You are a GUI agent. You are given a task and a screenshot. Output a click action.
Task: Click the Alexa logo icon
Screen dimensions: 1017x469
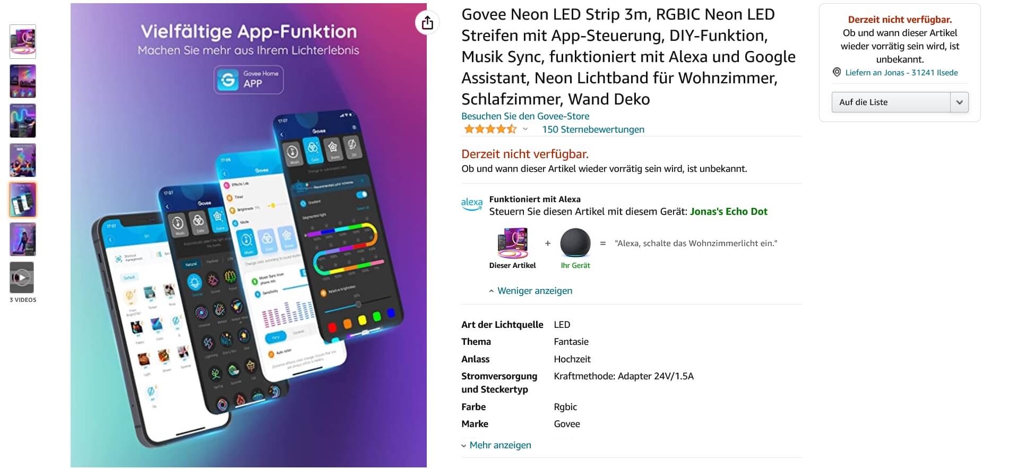coord(471,204)
